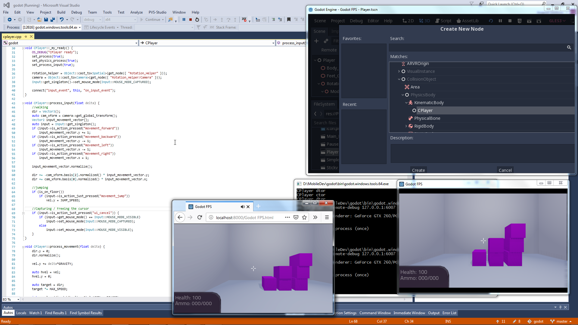Collapse the KinematicBody tree node

[x=406, y=103]
